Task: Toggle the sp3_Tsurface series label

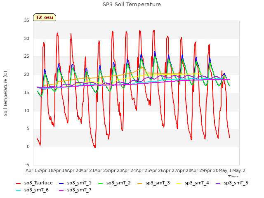Action: (38, 183)
